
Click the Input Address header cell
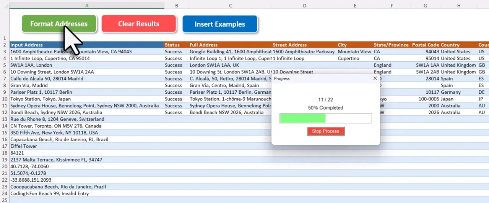click(87, 45)
